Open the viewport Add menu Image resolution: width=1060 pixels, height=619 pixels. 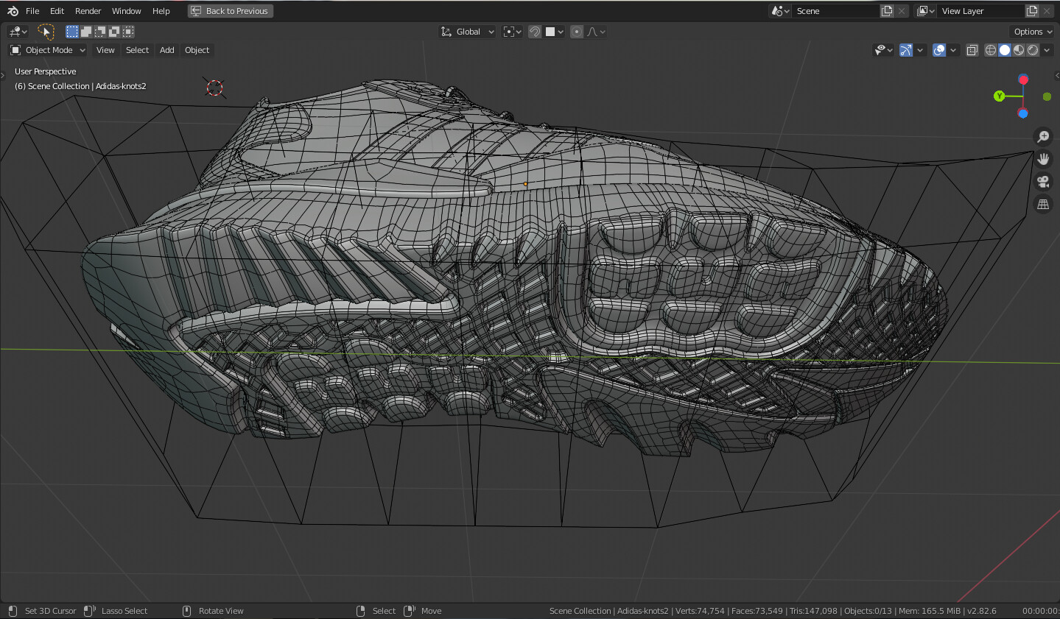click(167, 50)
